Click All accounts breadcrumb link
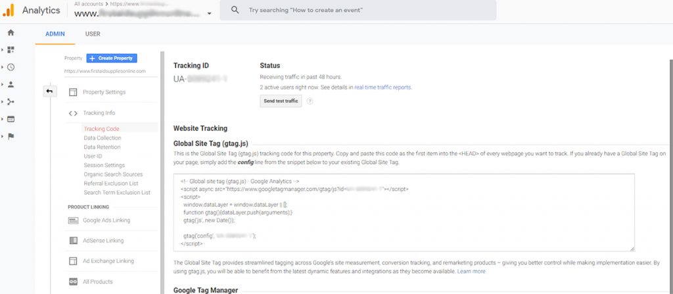Image resolution: width=673 pixels, height=294 pixels. click(x=89, y=3)
